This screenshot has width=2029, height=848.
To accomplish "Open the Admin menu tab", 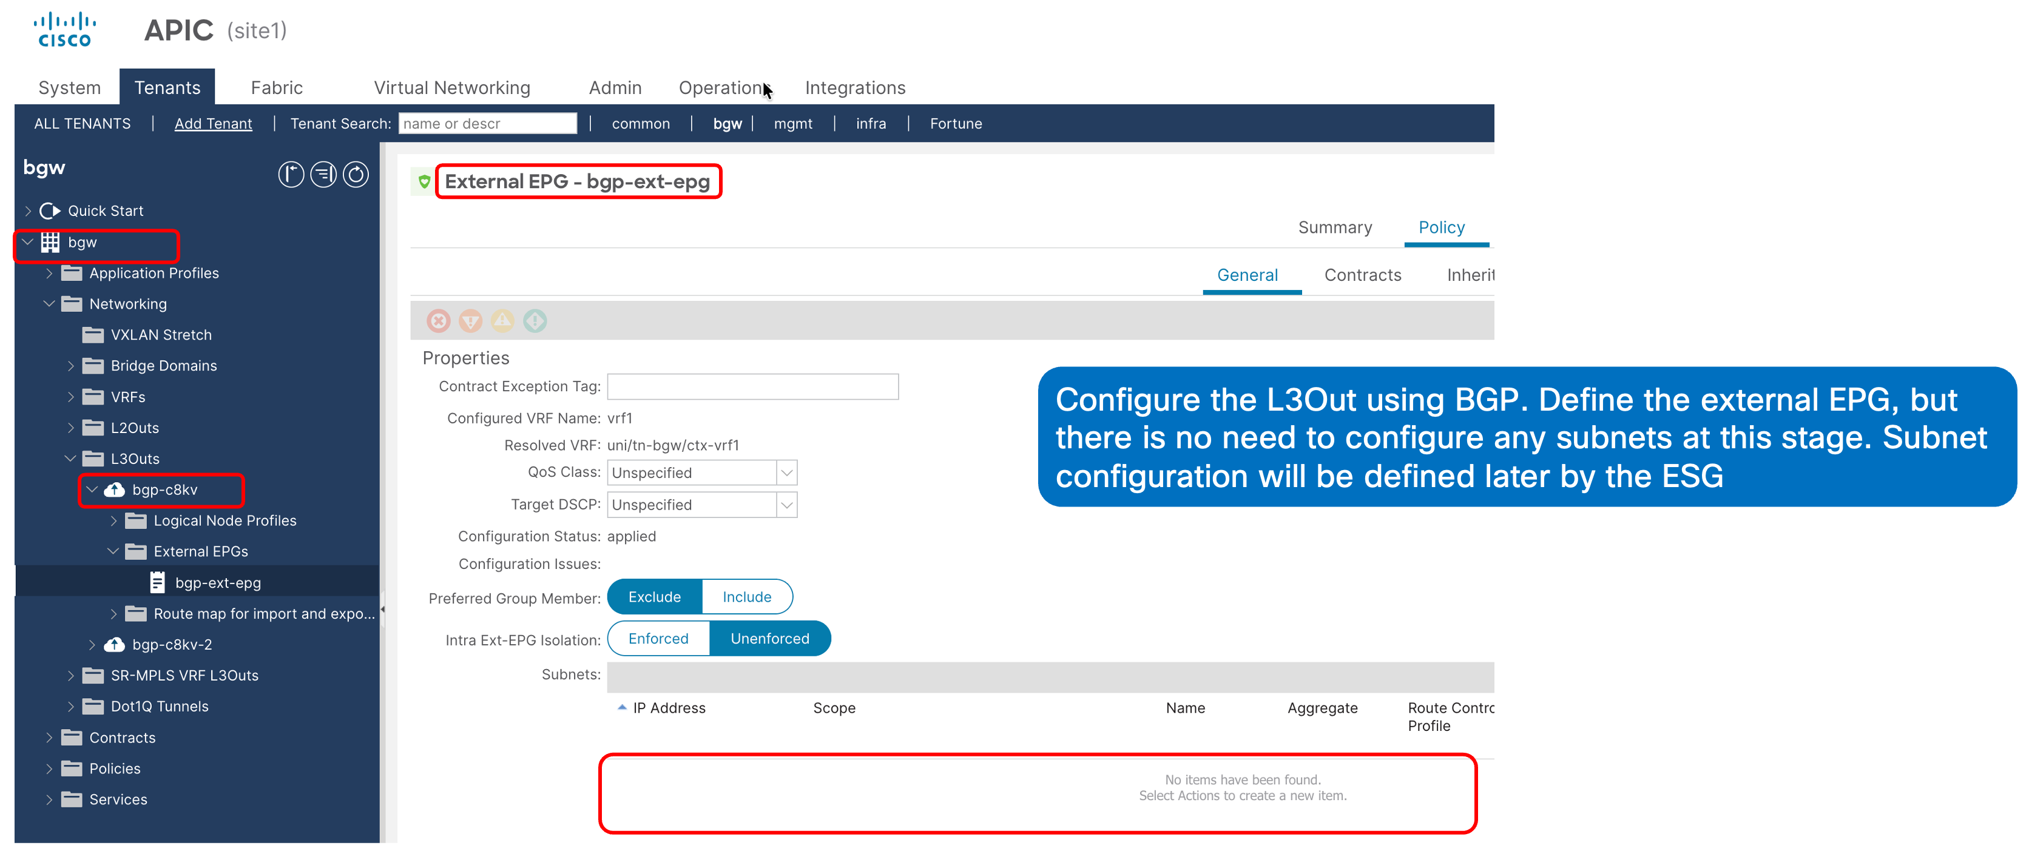I will tap(615, 87).
